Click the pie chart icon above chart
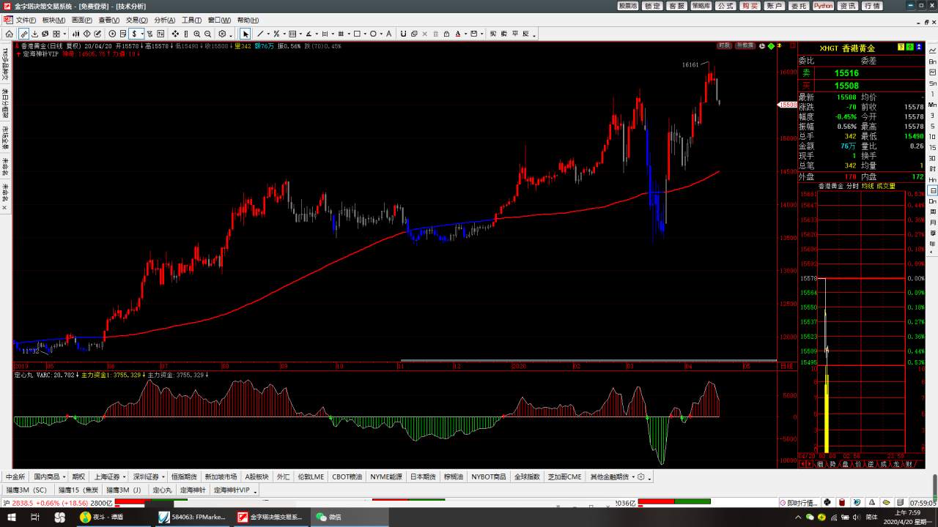Viewport: 938px width, 527px height. tap(761, 46)
